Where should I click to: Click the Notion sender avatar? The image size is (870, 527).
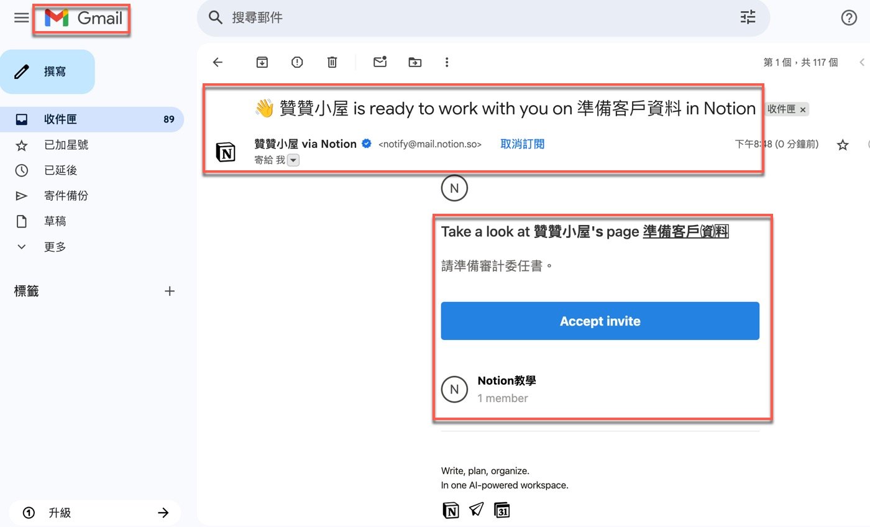coord(226,152)
